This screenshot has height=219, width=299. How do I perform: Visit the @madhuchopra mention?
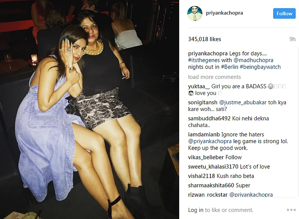253,60
